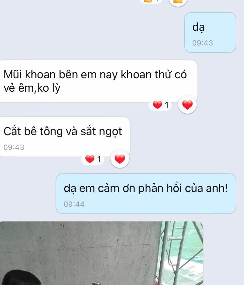Image resolution: width=244 pixels, height=285 pixels.
Task: Click the word "anh!" in blue reply
Action: [x=217, y=188]
